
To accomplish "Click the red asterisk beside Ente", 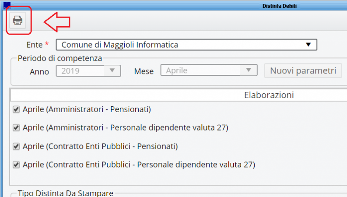I will point(47,44).
